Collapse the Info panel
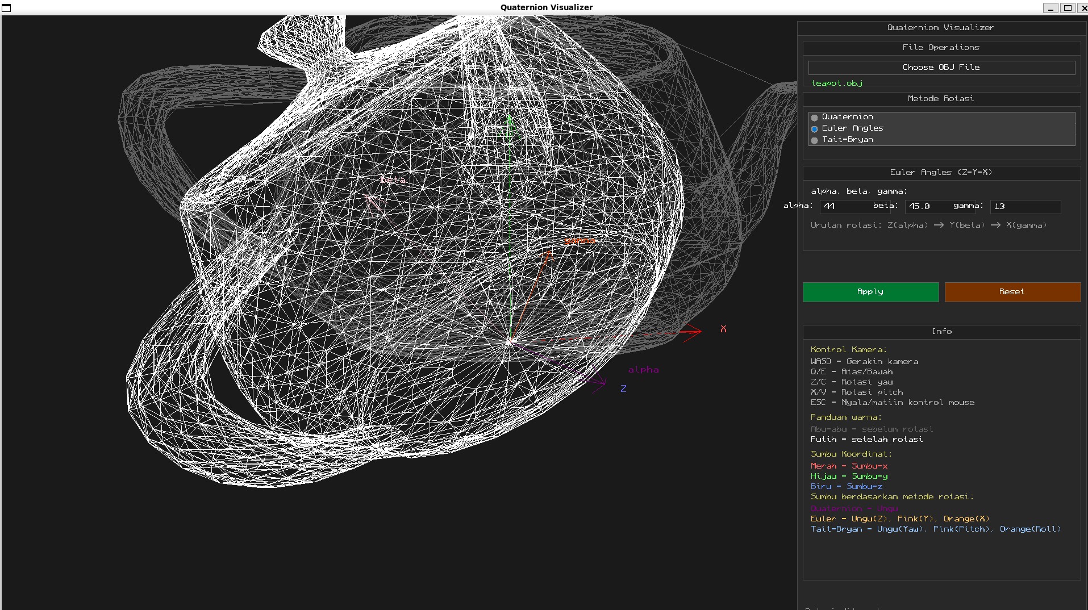The image size is (1088, 610). (940, 332)
